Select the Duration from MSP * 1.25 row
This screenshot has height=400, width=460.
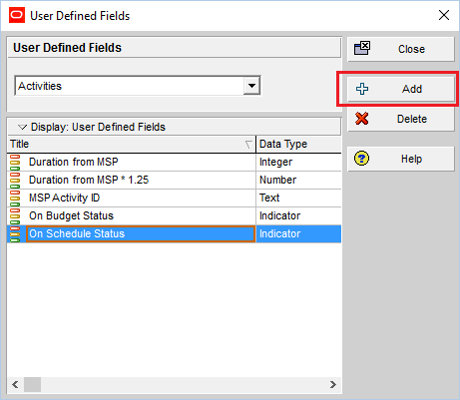(175, 181)
